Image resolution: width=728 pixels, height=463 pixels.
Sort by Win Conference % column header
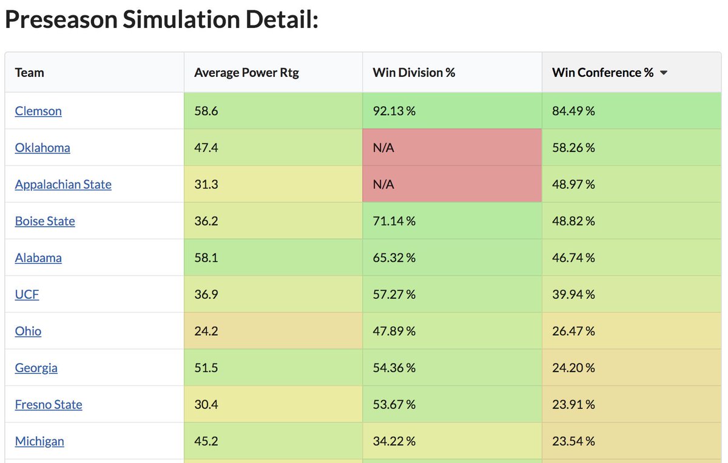632,73
